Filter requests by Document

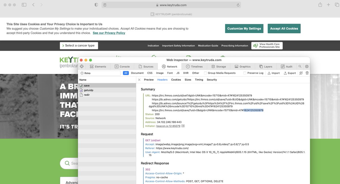(137, 73)
